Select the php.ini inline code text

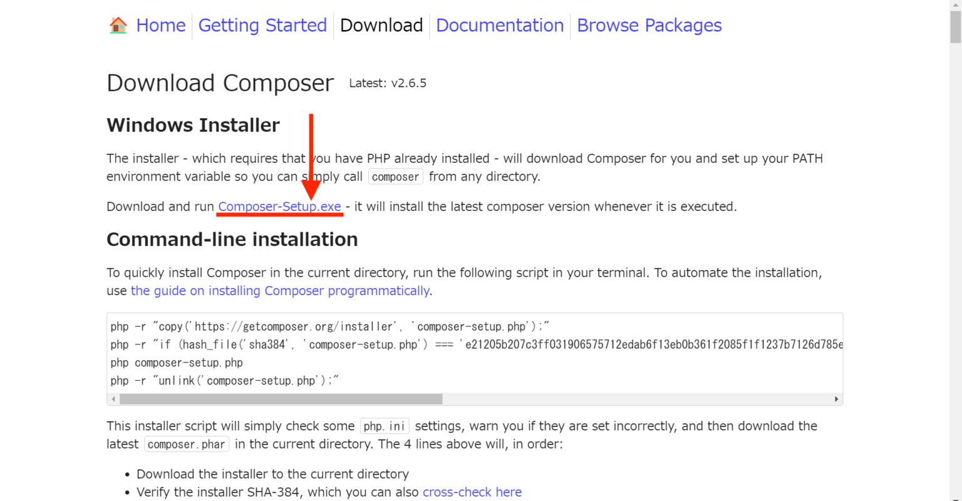click(x=384, y=426)
